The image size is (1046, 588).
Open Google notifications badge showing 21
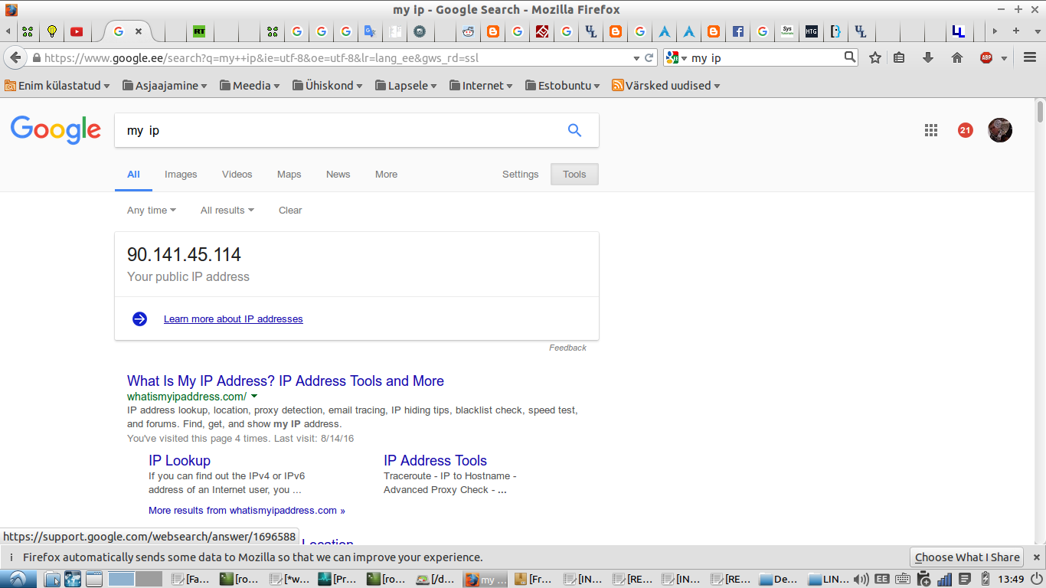pyautogui.click(x=965, y=130)
